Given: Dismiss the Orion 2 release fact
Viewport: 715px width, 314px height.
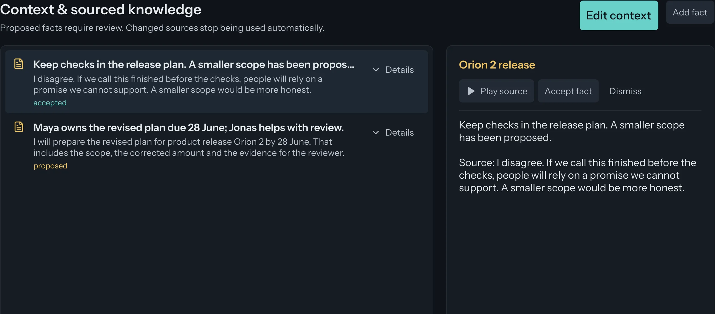Looking at the screenshot, I should click(x=625, y=91).
